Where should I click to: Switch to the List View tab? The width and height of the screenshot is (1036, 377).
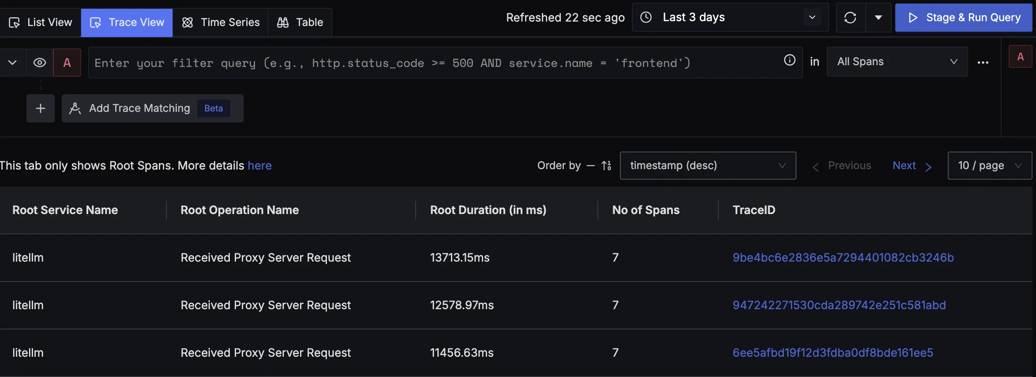tap(41, 22)
